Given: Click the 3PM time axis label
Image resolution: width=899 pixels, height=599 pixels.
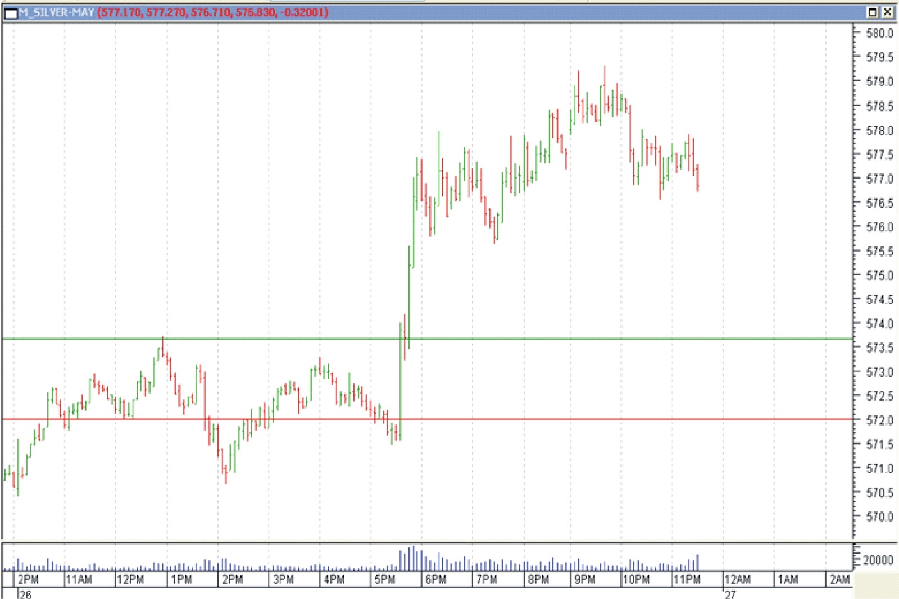Looking at the screenshot, I should [284, 579].
